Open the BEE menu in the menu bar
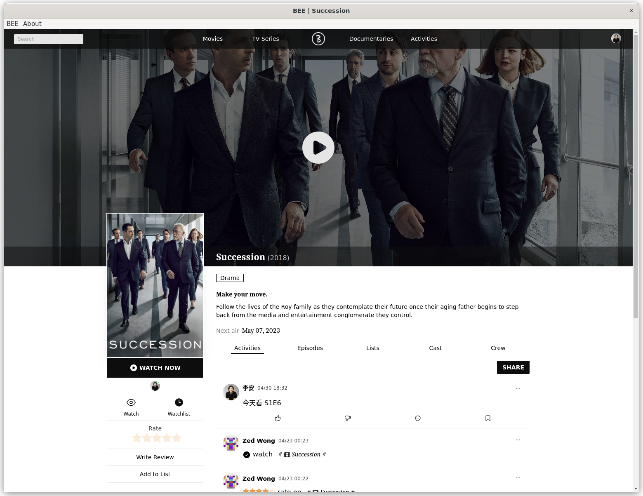Viewport: 643px width, 496px height. coord(12,24)
